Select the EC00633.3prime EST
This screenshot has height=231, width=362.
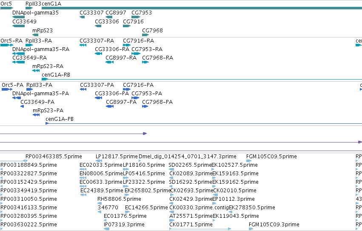(83, 186)
